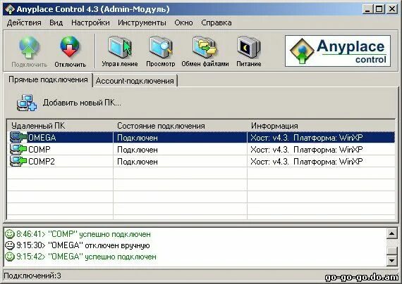402x284 pixels.
Task: Click log line 8:46:41 COMP успешно подключен
Action: point(83,234)
